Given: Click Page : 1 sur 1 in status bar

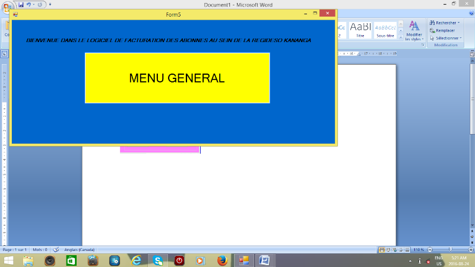Looking at the screenshot, I should coord(14,250).
